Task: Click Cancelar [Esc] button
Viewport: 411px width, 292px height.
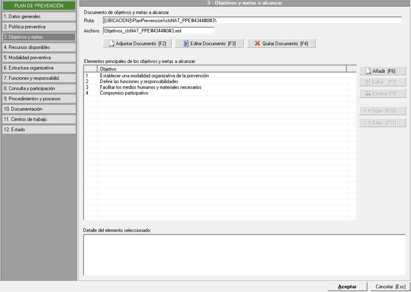Action: [x=390, y=287]
